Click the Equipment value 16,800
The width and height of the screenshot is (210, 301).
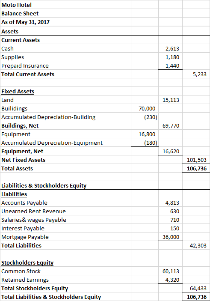(x=147, y=134)
